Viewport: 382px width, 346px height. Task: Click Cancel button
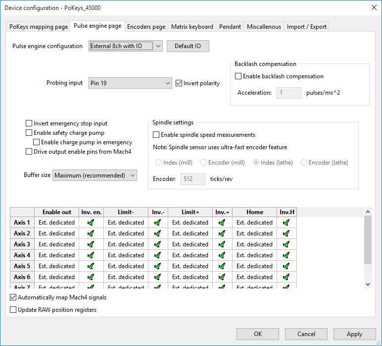[x=306, y=334]
